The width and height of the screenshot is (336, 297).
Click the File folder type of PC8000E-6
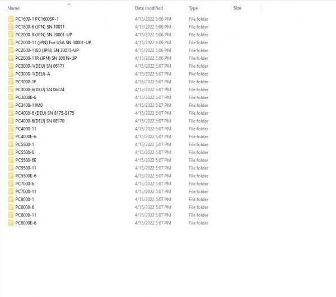[x=198, y=223]
